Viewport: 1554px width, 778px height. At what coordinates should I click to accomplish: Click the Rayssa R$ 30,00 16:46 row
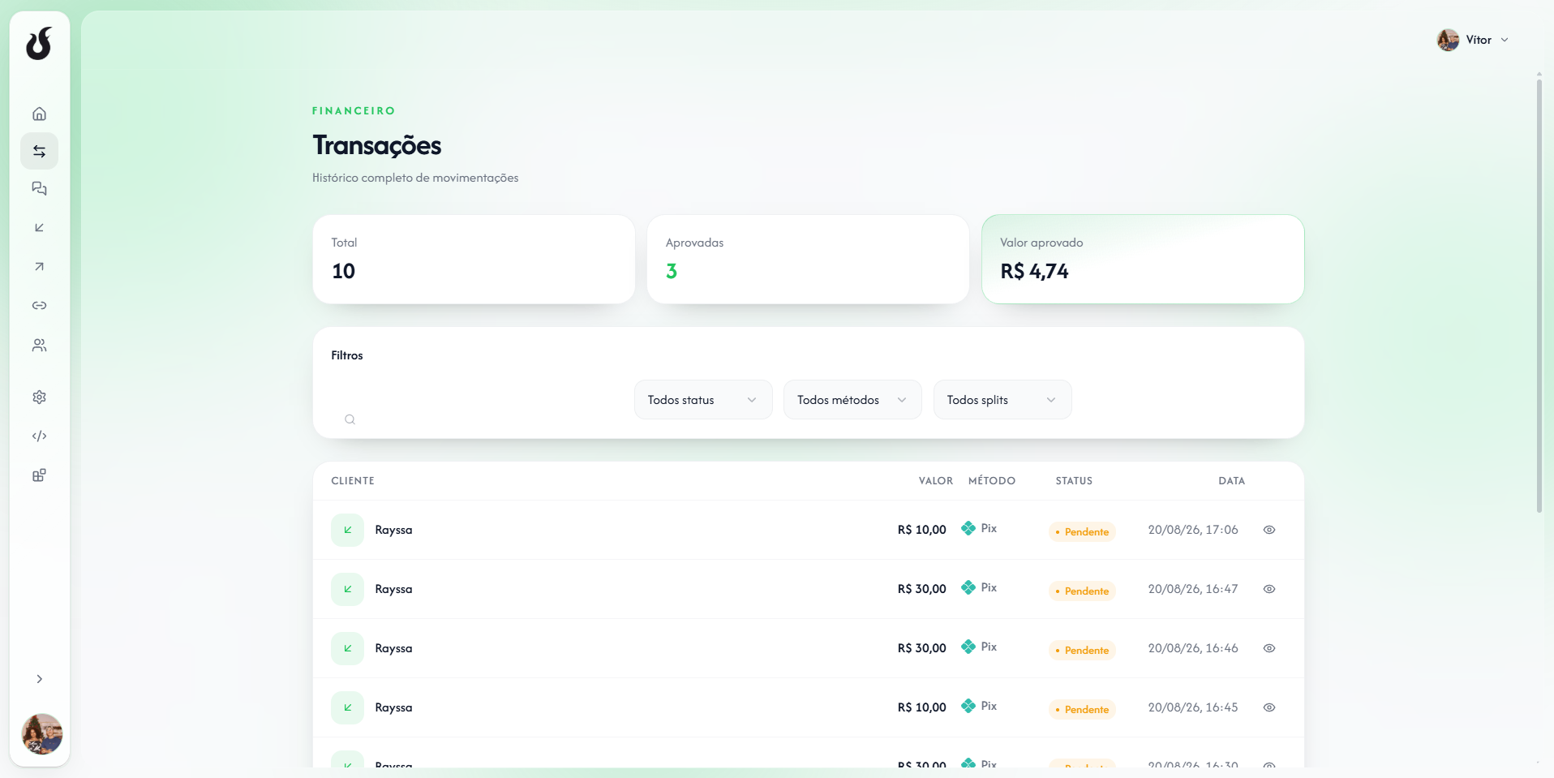[x=809, y=648]
